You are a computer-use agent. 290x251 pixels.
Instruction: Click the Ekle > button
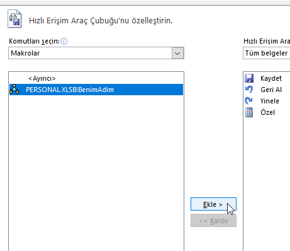(x=213, y=204)
